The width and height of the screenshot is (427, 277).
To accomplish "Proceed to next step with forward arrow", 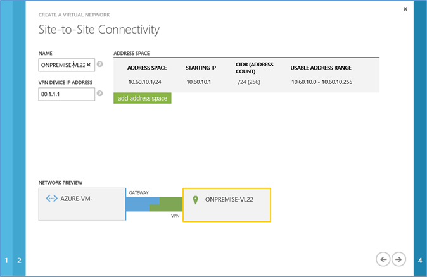I will click(398, 259).
